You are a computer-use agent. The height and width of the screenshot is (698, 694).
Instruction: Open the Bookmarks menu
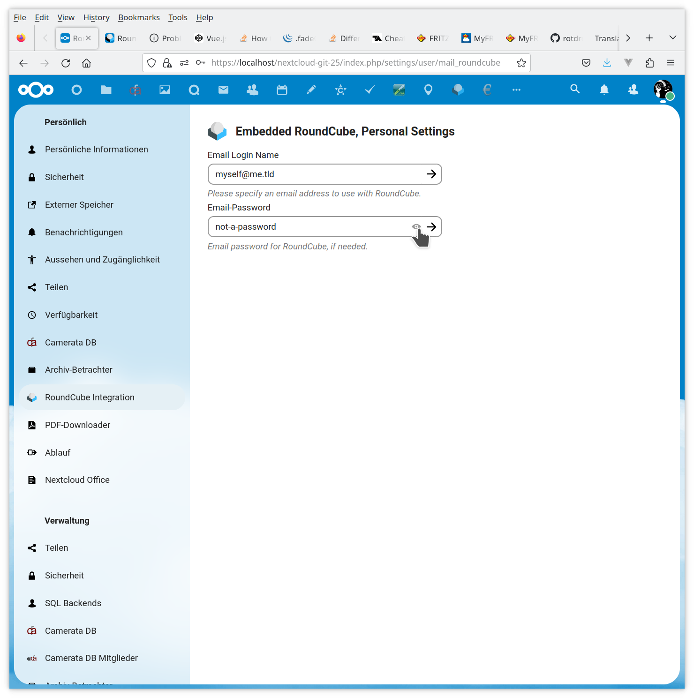139,17
